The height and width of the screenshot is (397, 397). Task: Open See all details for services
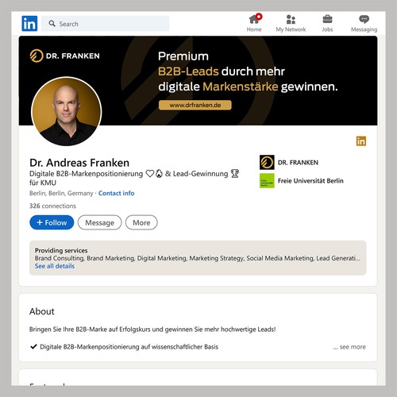tap(55, 266)
